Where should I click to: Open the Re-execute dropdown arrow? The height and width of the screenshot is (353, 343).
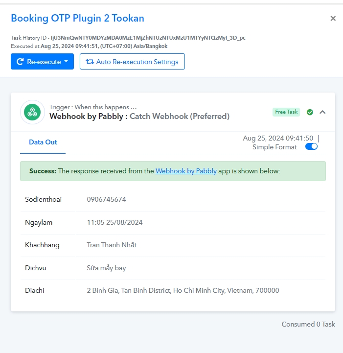[66, 61]
